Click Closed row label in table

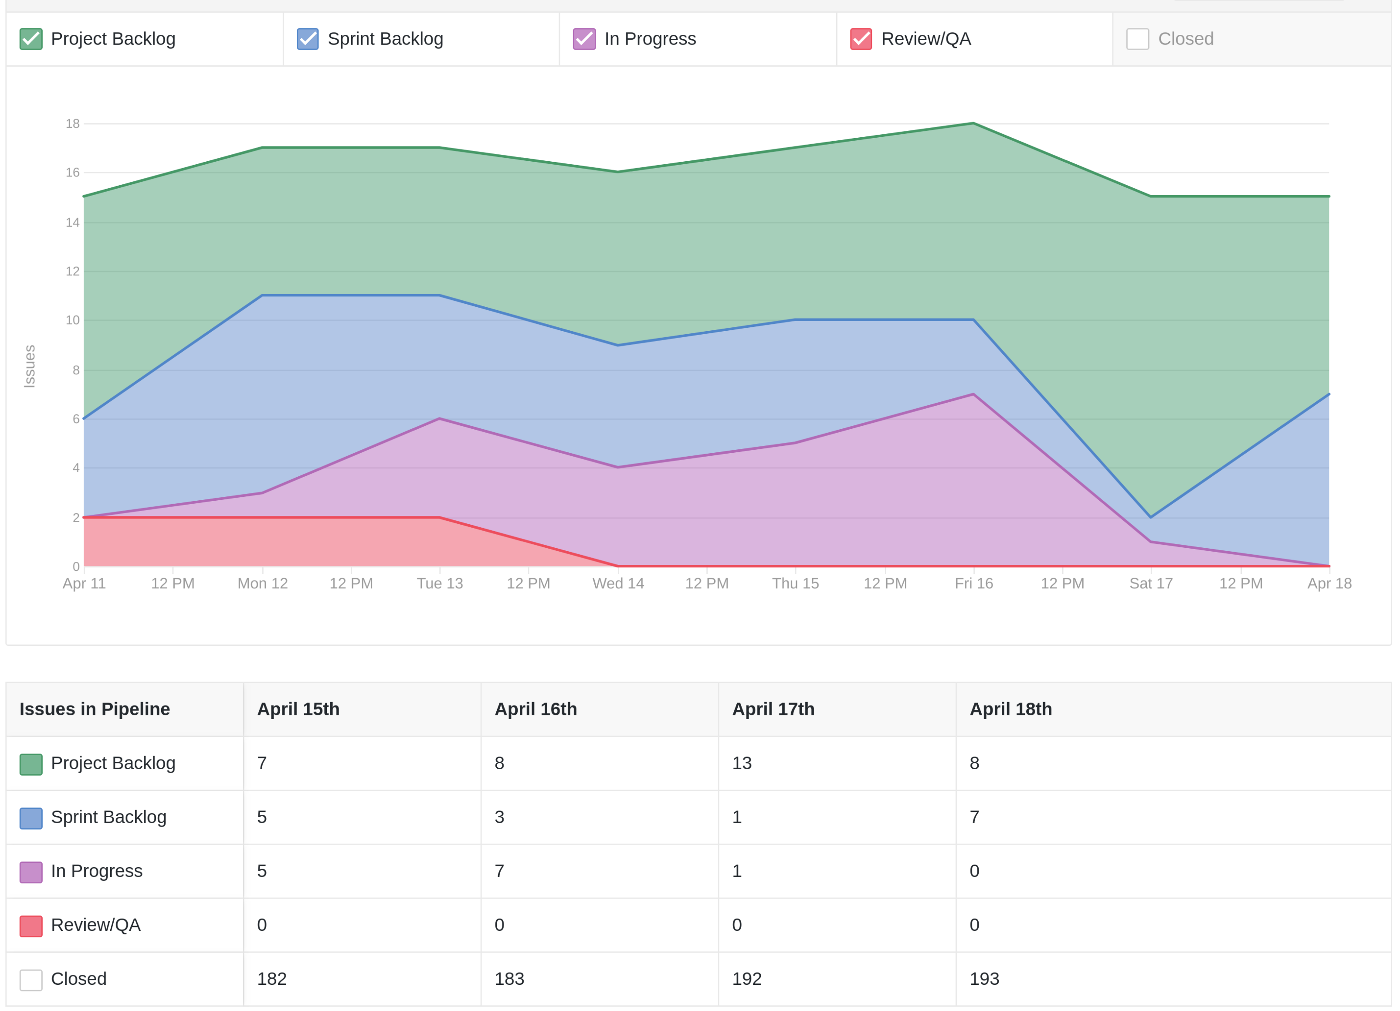[x=79, y=978]
